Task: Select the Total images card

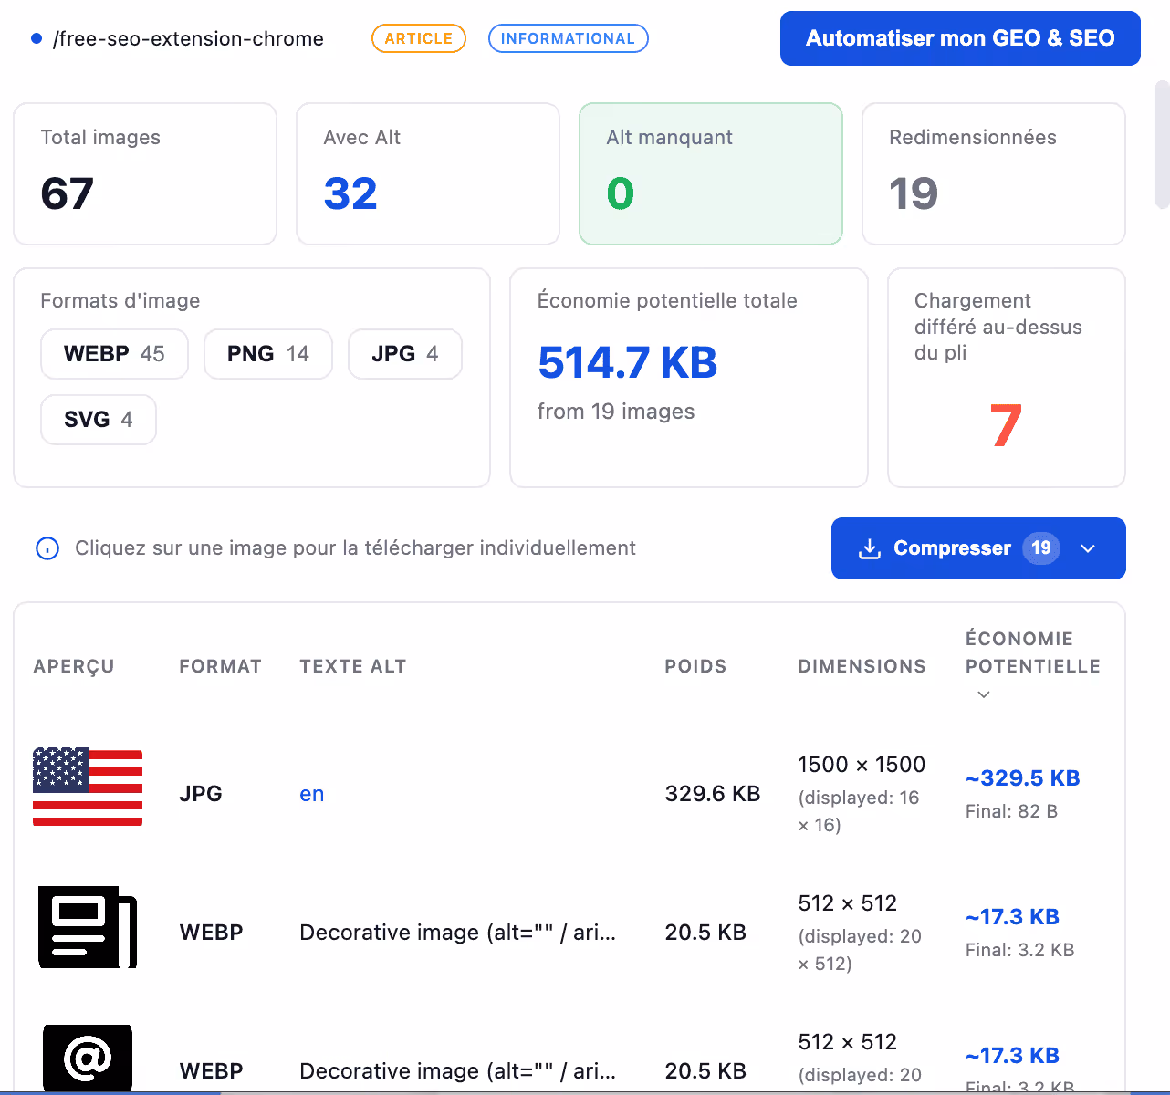Action: click(x=145, y=173)
